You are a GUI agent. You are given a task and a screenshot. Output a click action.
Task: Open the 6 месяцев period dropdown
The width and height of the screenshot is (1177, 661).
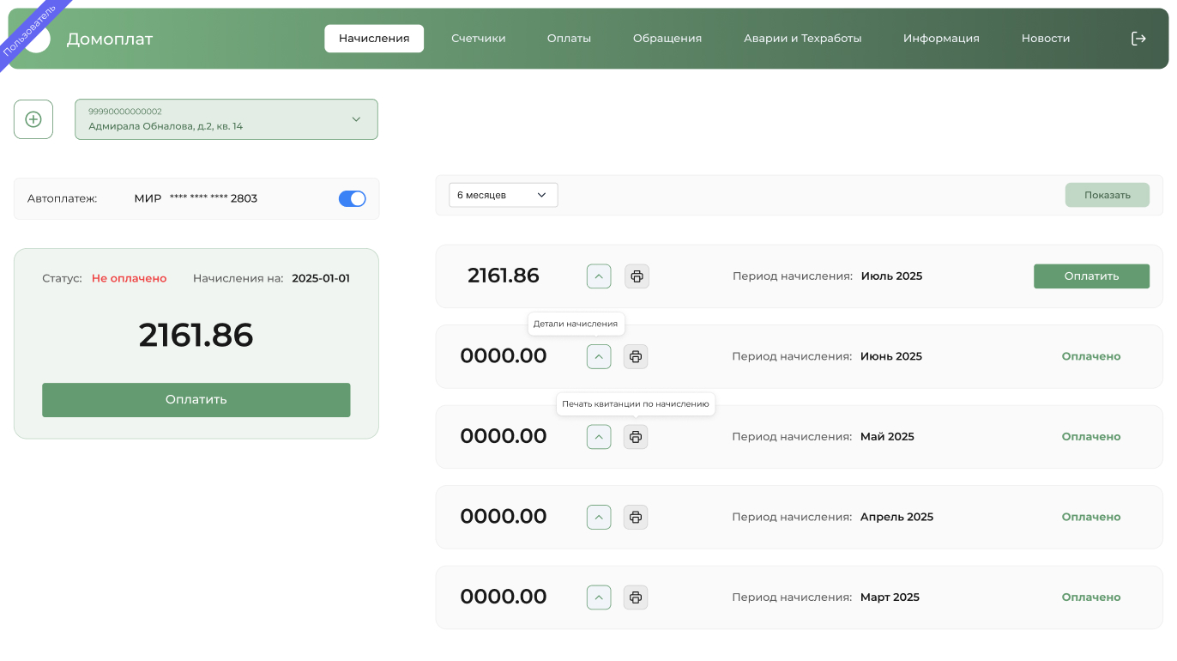tap(503, 195)
